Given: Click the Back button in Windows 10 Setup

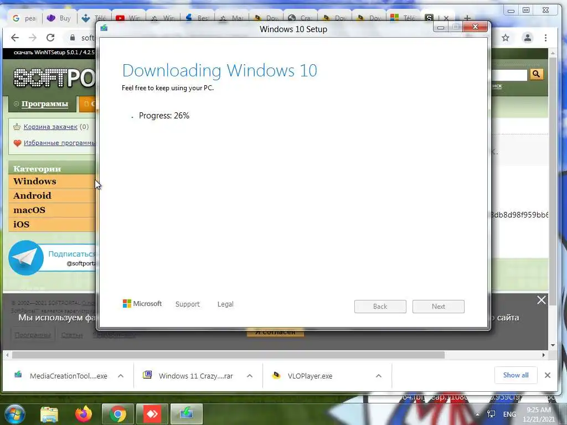Looking at the screenshot, I should point(380,307).
